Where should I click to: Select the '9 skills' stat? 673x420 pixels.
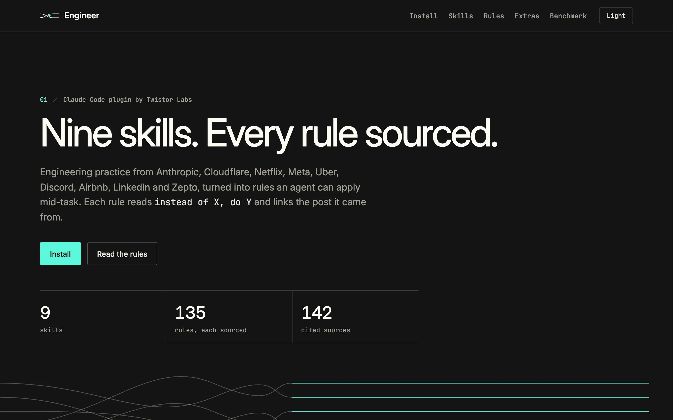(103, 317)
